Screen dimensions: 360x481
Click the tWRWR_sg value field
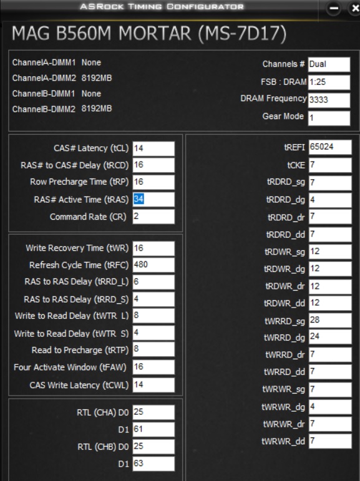click(330, 389)
